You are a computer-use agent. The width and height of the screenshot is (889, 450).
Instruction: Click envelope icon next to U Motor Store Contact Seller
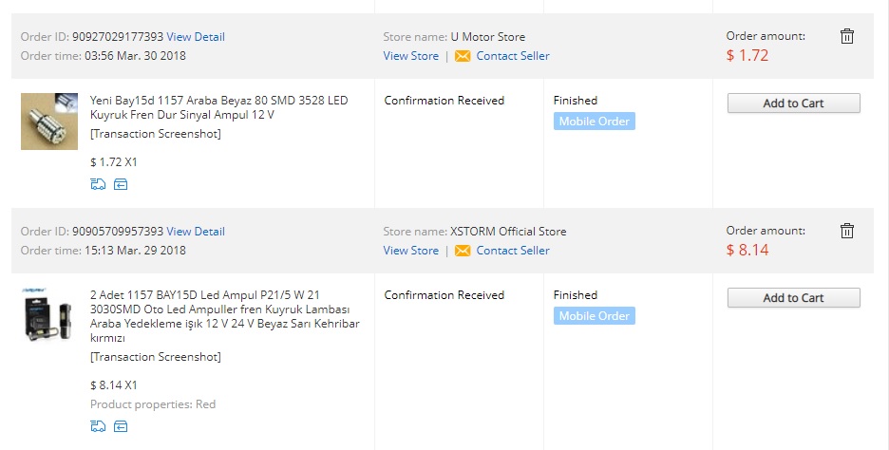(463, 56)
